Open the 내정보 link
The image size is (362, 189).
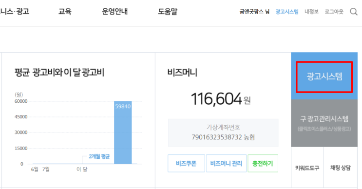(311, 12)
